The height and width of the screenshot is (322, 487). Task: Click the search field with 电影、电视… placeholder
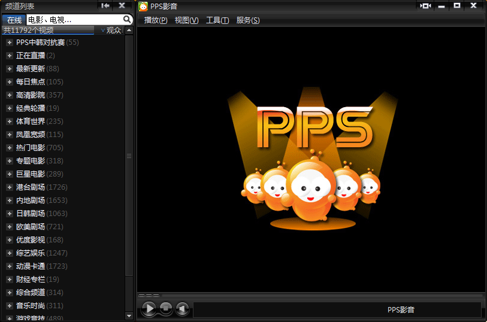point(74,20)
